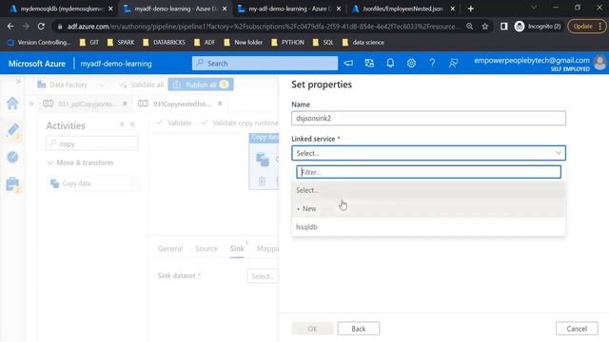Click the activities search box with copy
This screenshot has height=342, width=609.
coord(92,143)
